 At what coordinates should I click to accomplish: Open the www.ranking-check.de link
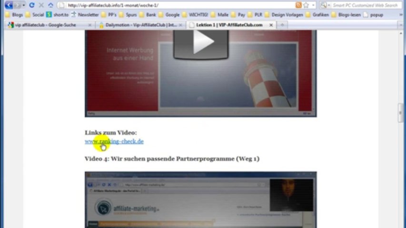[x=114, y=141]
